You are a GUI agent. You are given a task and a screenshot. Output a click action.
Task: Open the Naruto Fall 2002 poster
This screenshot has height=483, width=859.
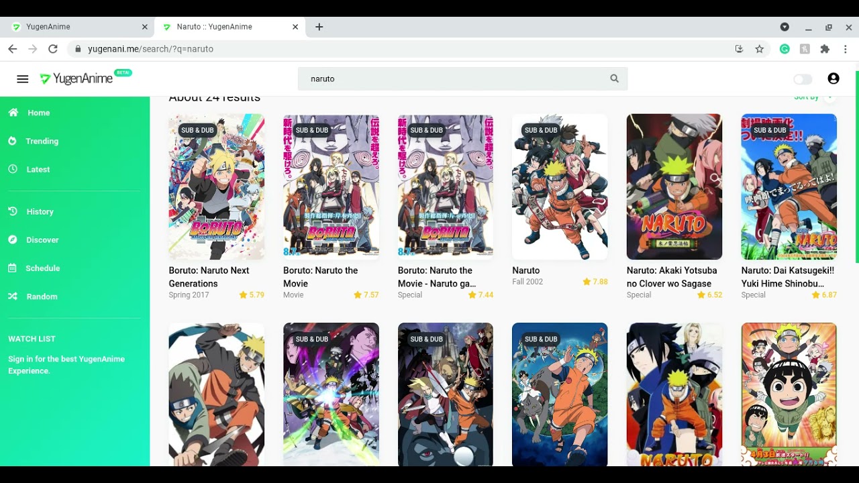point(560,186)
